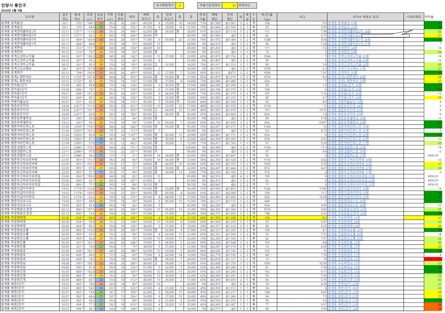The width and height of the screenshot is (445, 313).
Task: Click the 시세트래킹 column header
Action: pyautogui.click(x=413, y=17)
